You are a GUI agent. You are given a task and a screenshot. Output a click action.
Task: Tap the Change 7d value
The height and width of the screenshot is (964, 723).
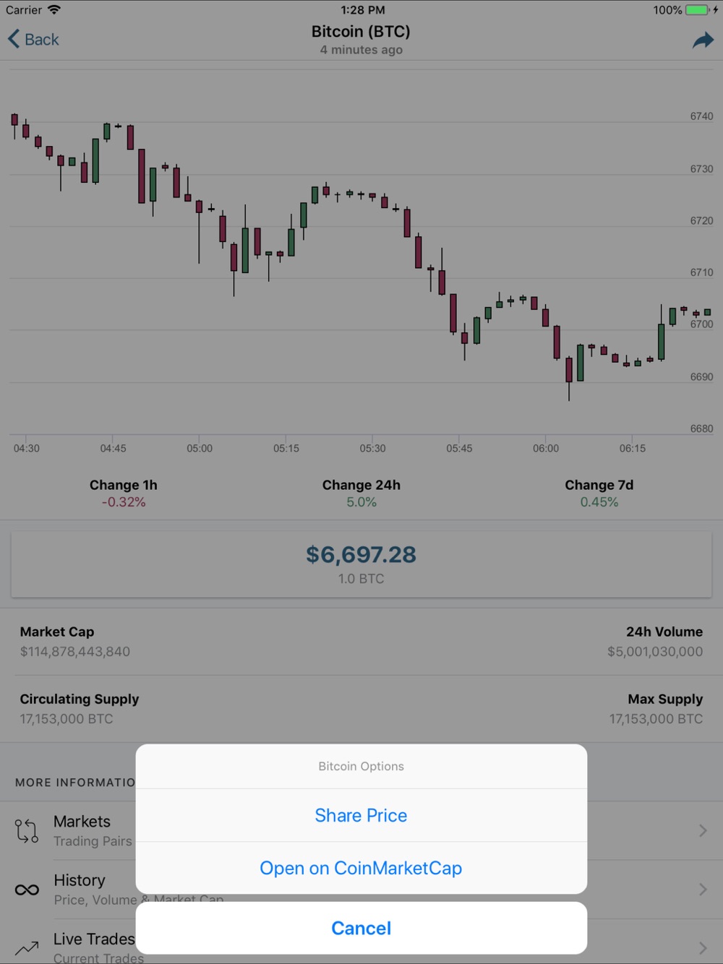click(599, 502)
